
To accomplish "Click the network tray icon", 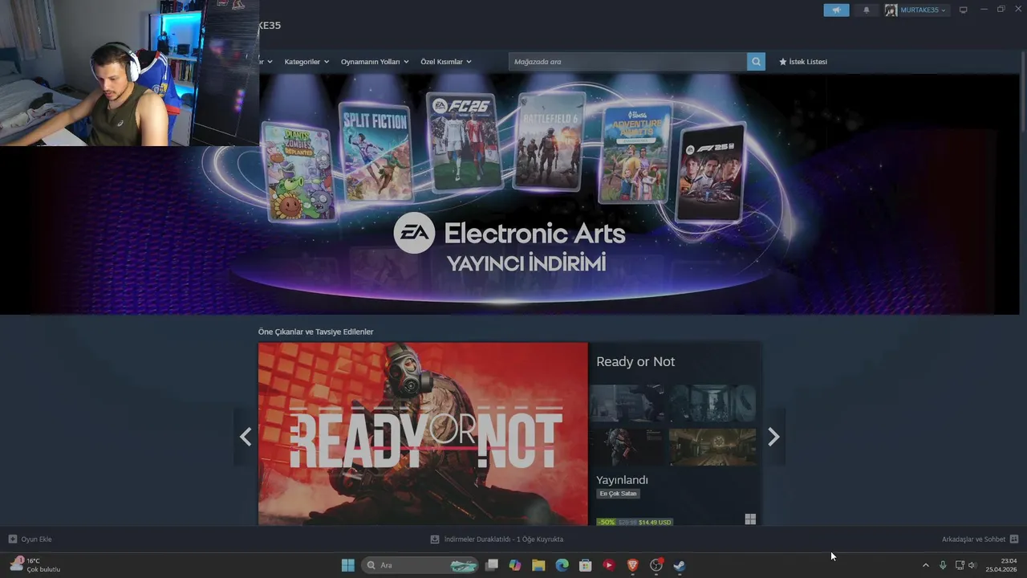I will [x=960, y=565].
